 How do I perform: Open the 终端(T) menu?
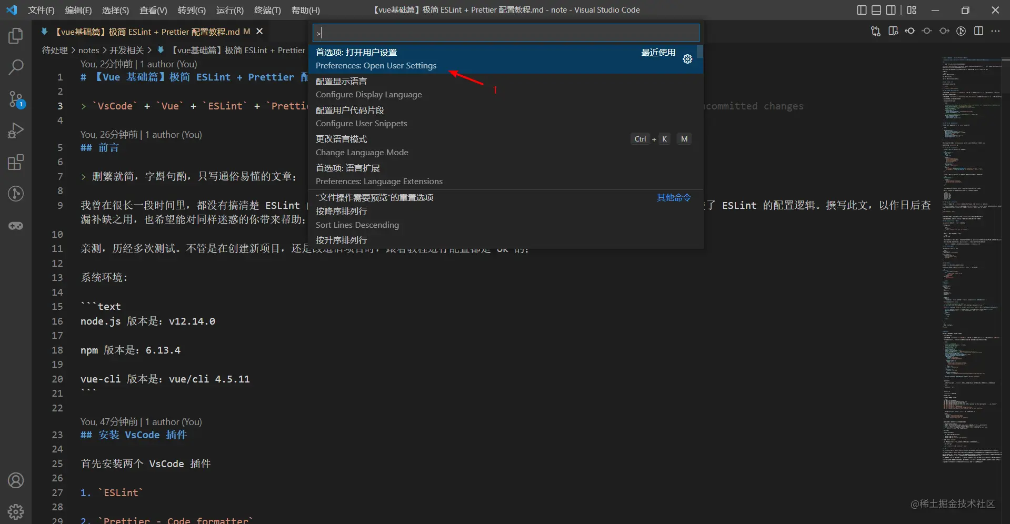[267, 10]
